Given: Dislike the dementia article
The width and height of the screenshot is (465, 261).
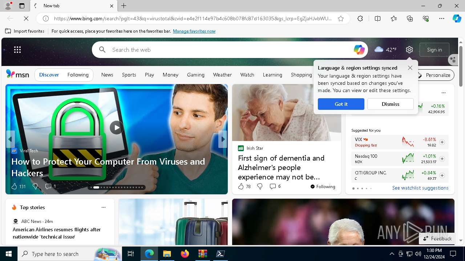Looking at the screenshot, I should click(260, 186).
